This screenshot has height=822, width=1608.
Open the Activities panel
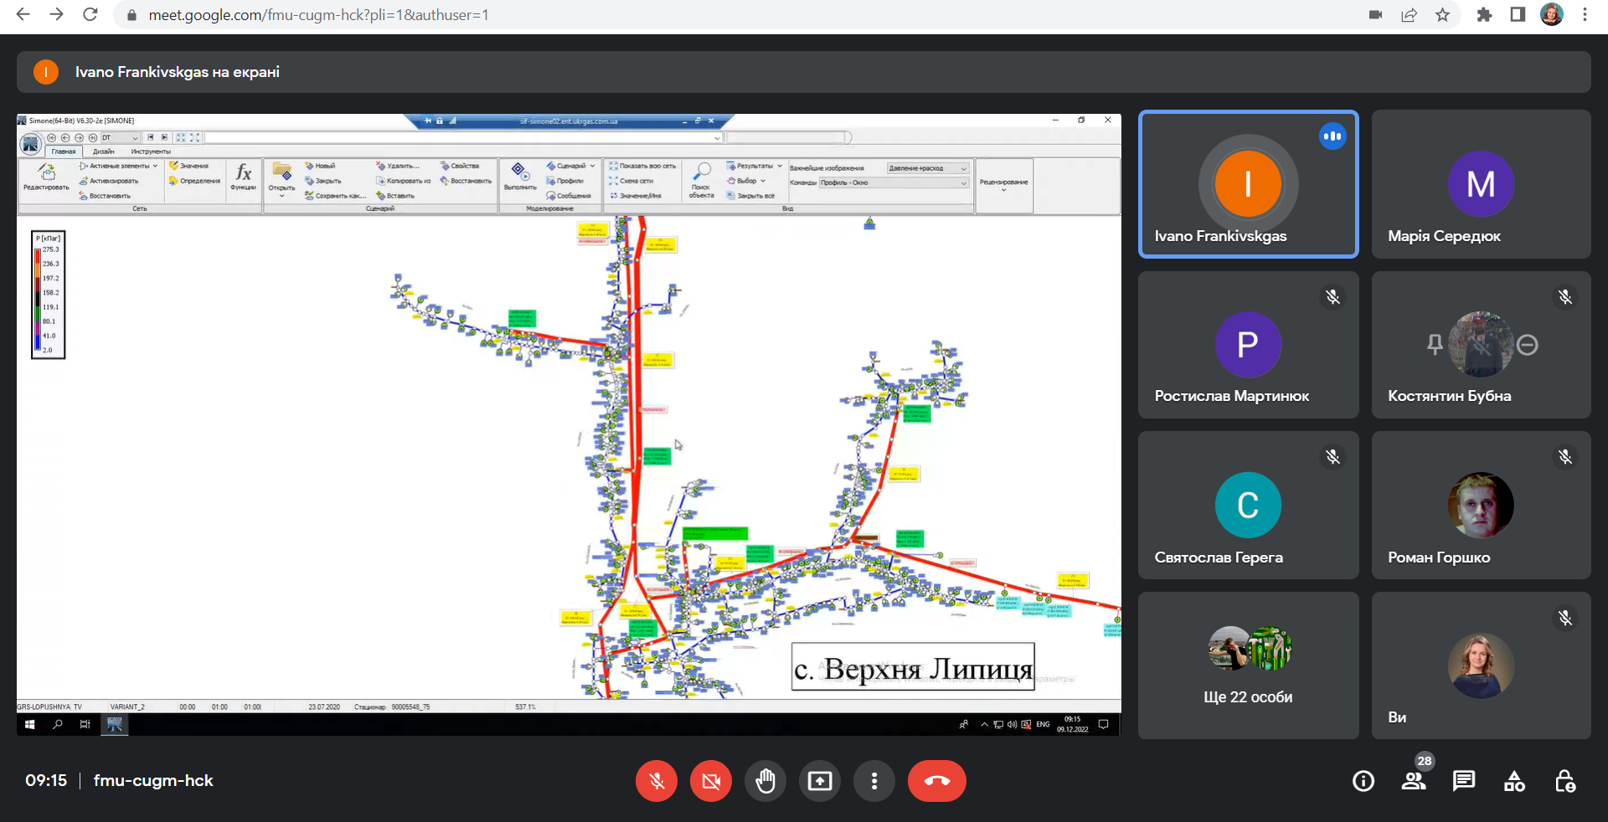[1514, 781]
